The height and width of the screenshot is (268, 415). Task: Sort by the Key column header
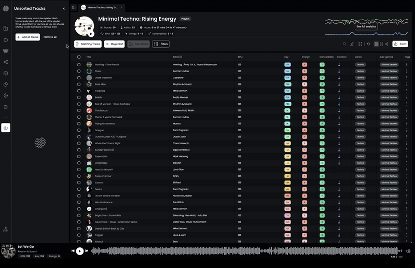286,57
